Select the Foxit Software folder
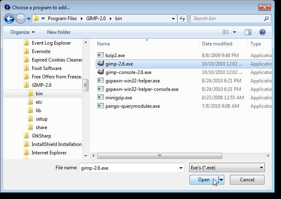 coord(47,68)
